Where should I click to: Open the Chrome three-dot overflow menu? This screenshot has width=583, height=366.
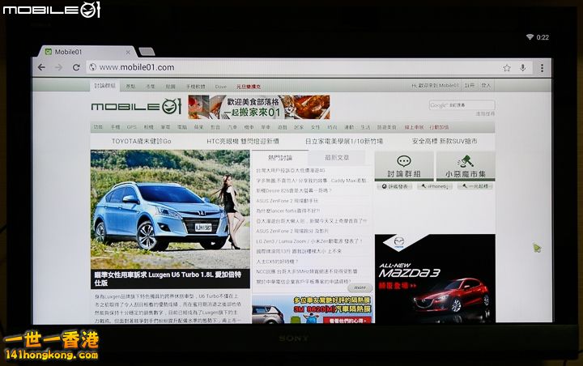(541, 68)
